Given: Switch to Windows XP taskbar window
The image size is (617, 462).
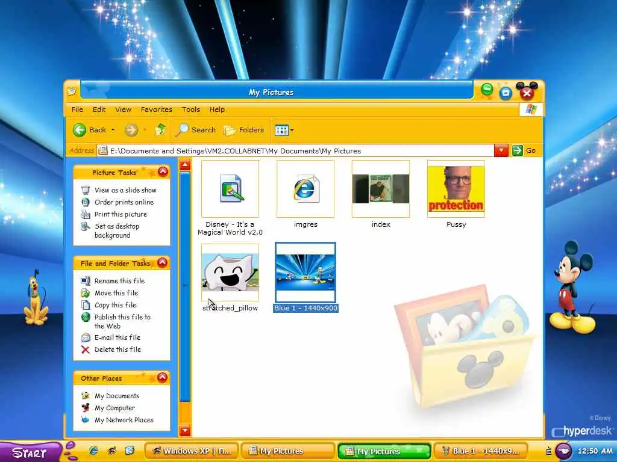Looking at the screenshot, I should coord(192,451).
